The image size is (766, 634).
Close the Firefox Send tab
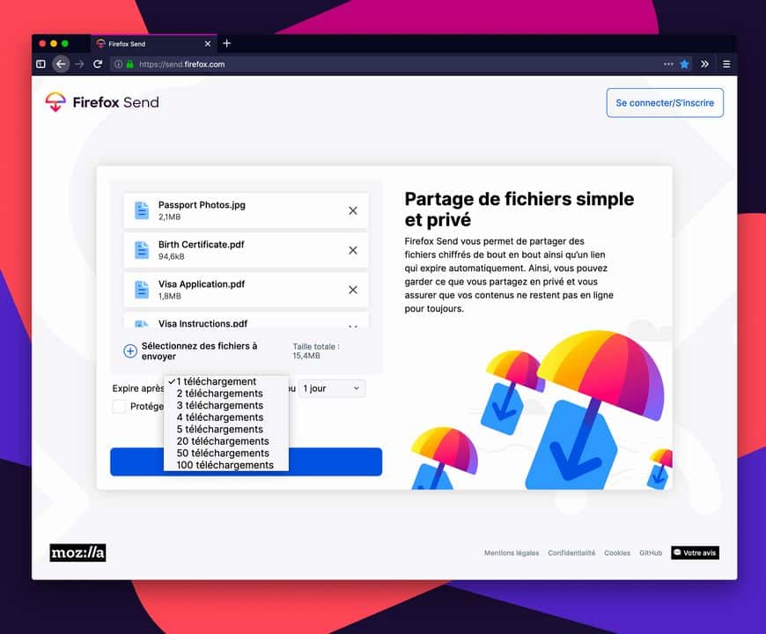tap(208, 44)
